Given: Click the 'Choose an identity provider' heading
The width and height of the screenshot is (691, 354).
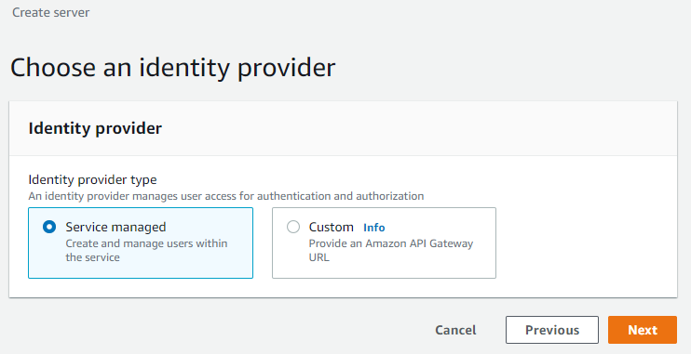Looking at the screenshot, I should point(173,68).
